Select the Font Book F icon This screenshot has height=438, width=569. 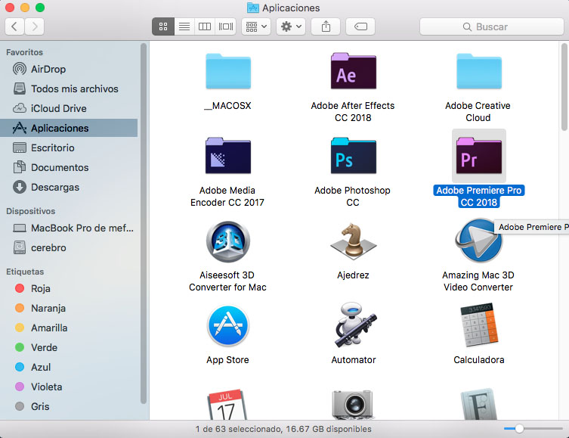pos(478,404)
